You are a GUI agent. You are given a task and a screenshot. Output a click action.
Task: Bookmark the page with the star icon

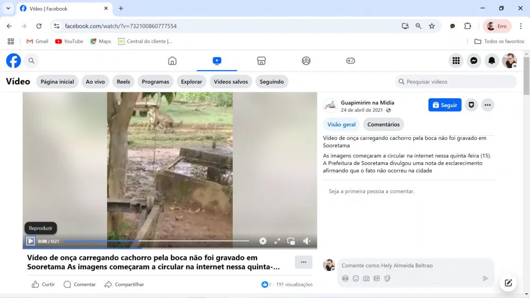431,26
